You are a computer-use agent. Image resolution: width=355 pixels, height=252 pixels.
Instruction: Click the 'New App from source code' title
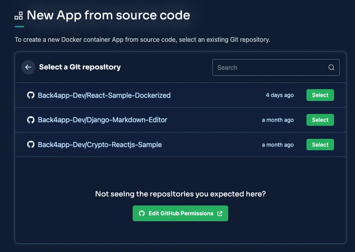pos(109,15)
